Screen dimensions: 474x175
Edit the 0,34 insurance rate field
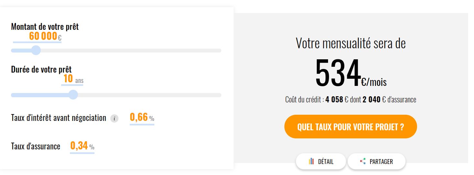pyautogui.click(x=79, y=146)
